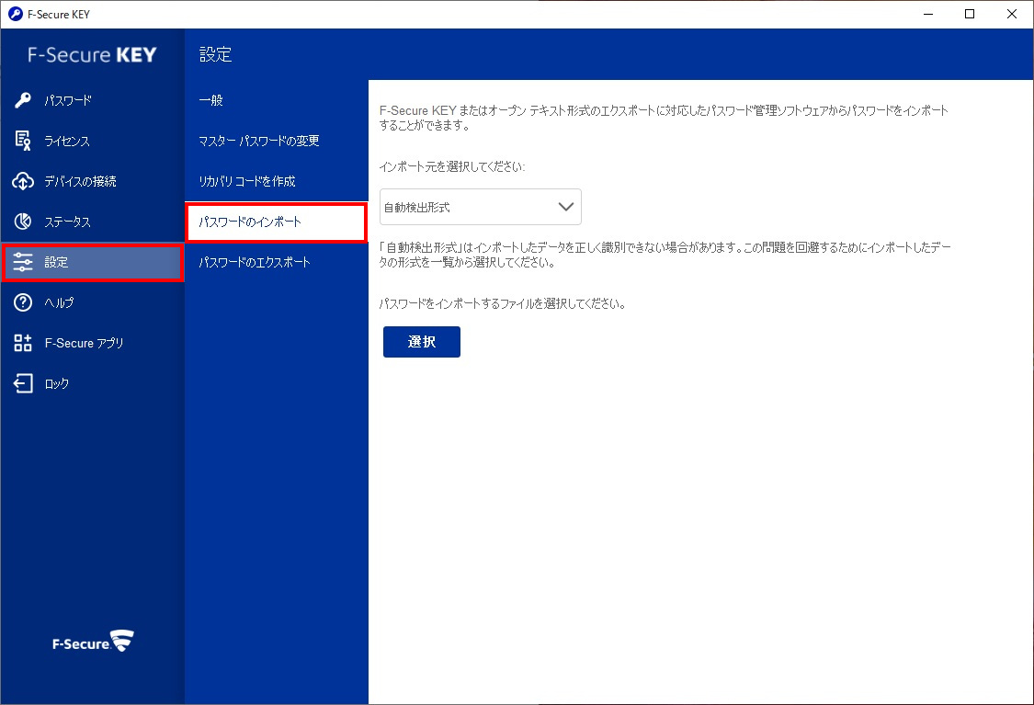Click the ロック exit arrow icon
This screenshot has width=1034, height=705.
click(x=24, y=383)
